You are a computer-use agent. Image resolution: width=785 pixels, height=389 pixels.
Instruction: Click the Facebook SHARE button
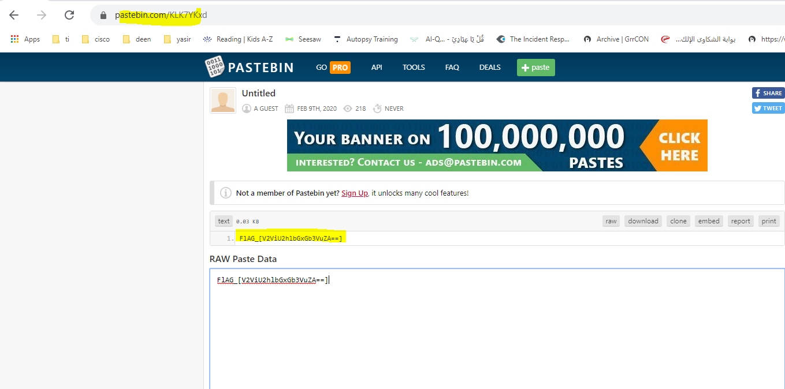point(768,93)
